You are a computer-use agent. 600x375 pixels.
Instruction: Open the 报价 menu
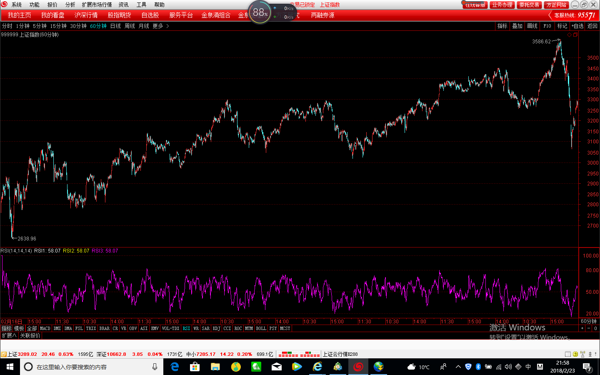tap(52, 5)
